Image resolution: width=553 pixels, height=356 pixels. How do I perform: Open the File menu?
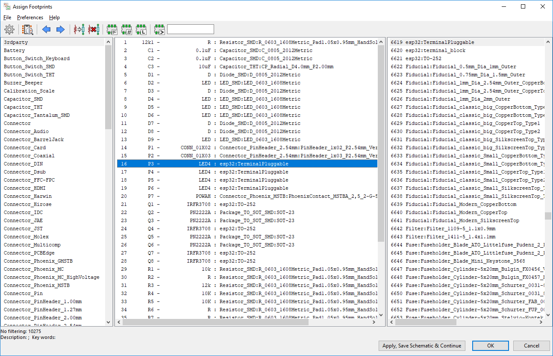[7, 17]
